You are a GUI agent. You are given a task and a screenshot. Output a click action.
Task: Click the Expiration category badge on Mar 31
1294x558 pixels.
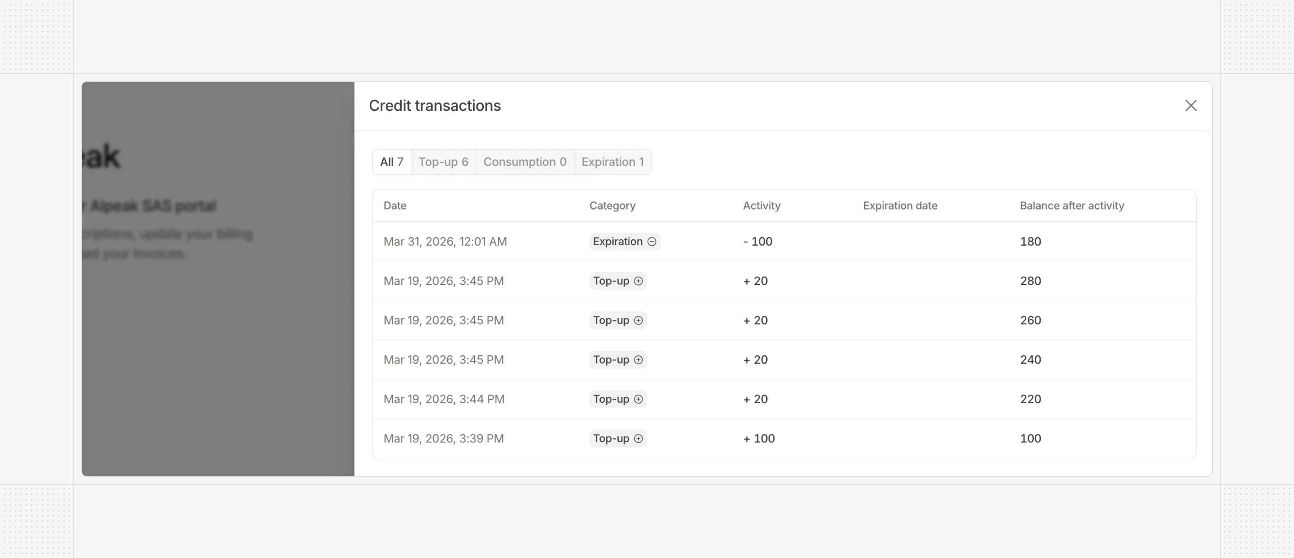tap(624, 242)
